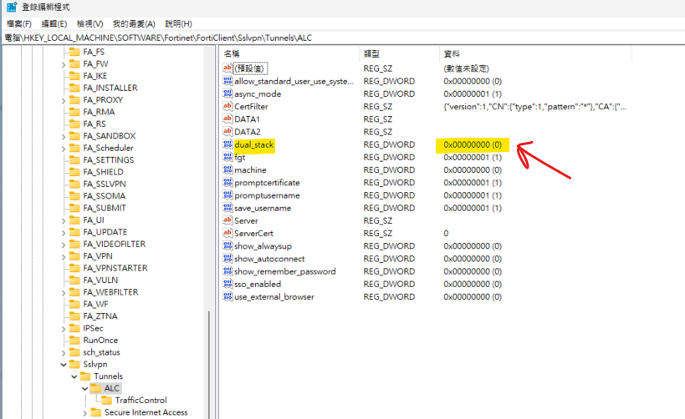Viewport: 685px width, 419px height.
Task: Select the RunOnce folder icon
Action: coord(75,340)
